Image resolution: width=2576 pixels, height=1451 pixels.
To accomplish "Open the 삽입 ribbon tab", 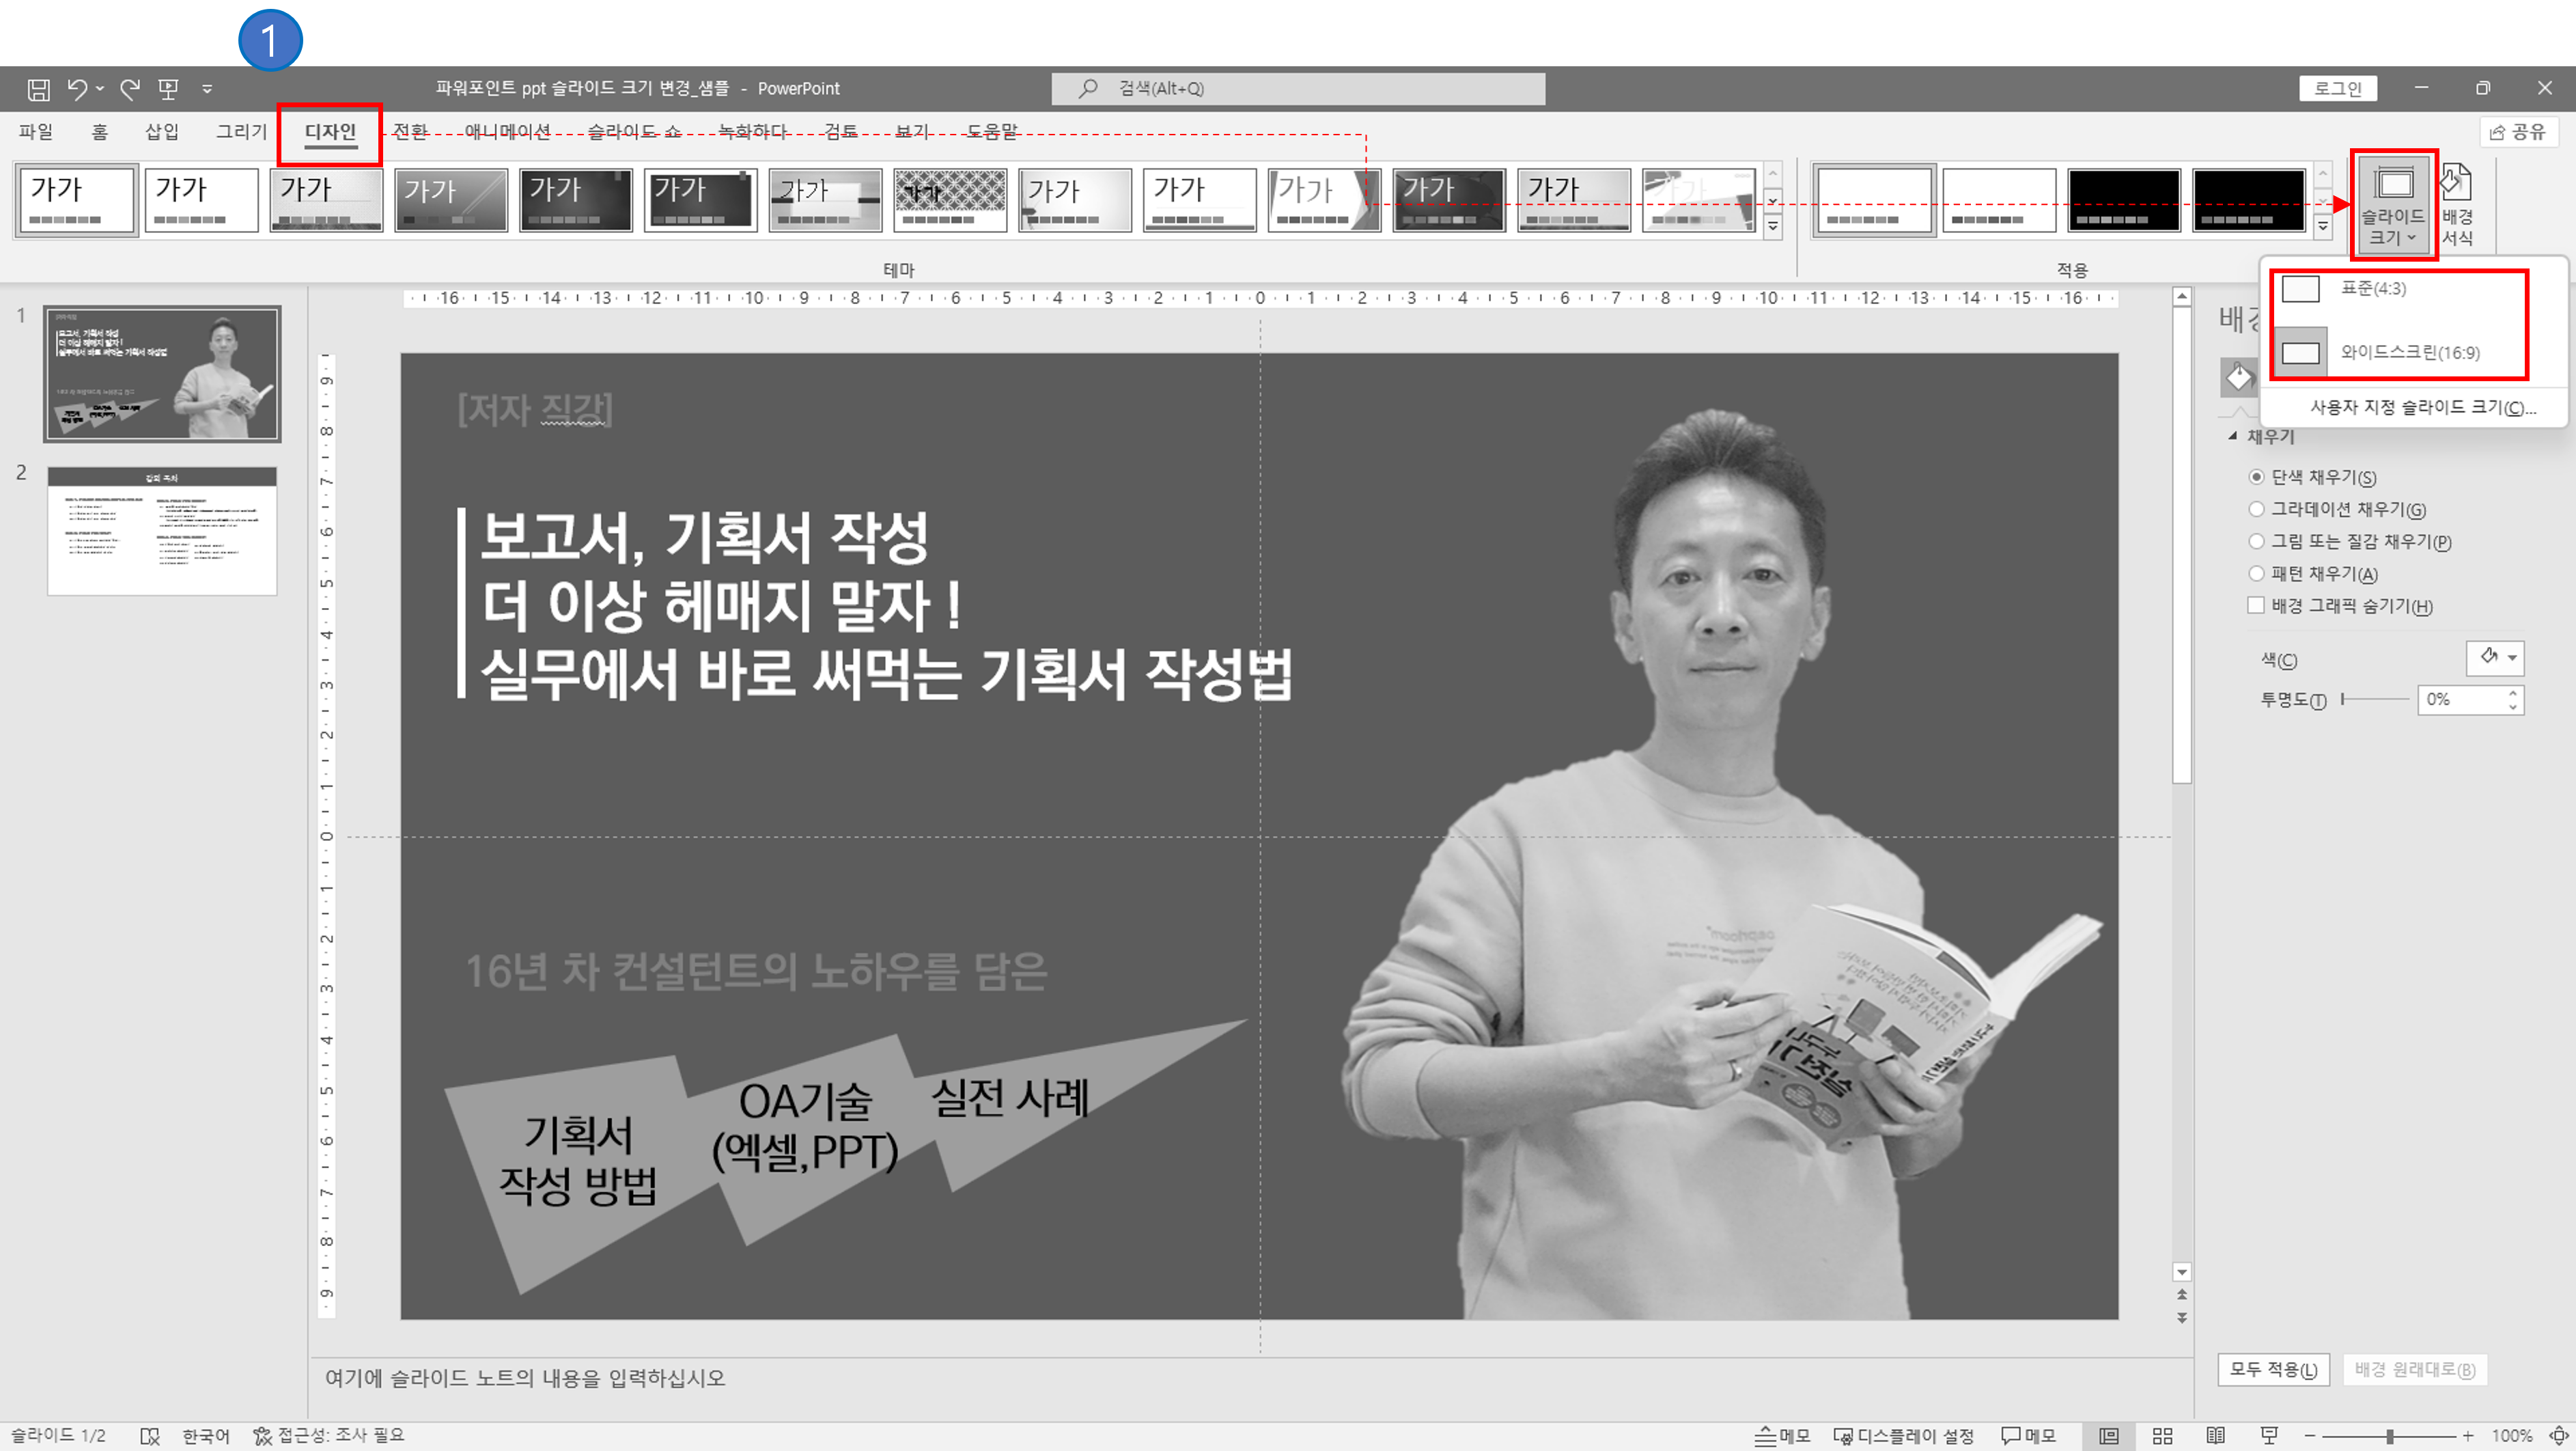I will [x=161, y=132].
